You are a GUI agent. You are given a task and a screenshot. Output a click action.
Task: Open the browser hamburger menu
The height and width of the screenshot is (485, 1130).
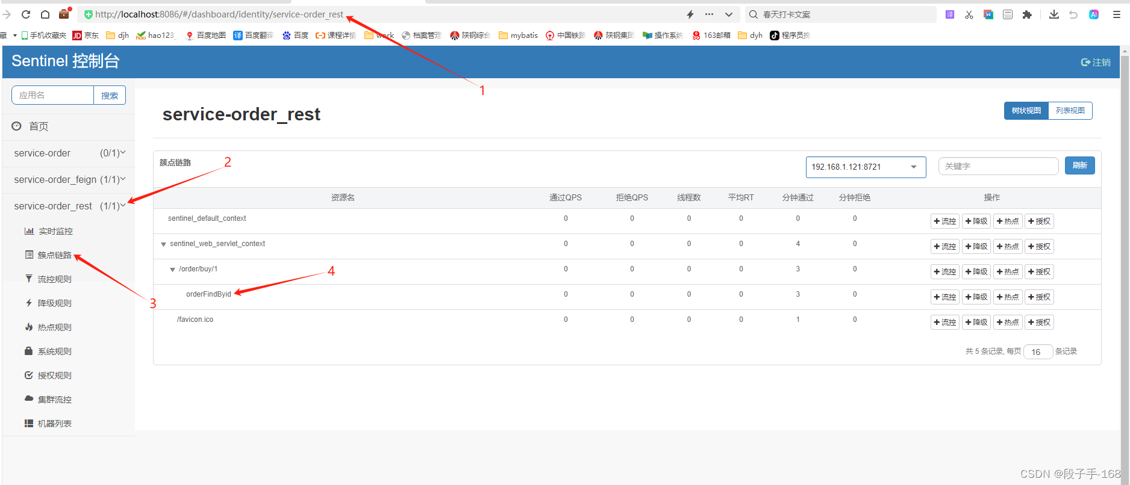(1116, 14)
